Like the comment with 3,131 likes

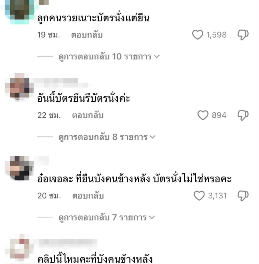(199, 196)
